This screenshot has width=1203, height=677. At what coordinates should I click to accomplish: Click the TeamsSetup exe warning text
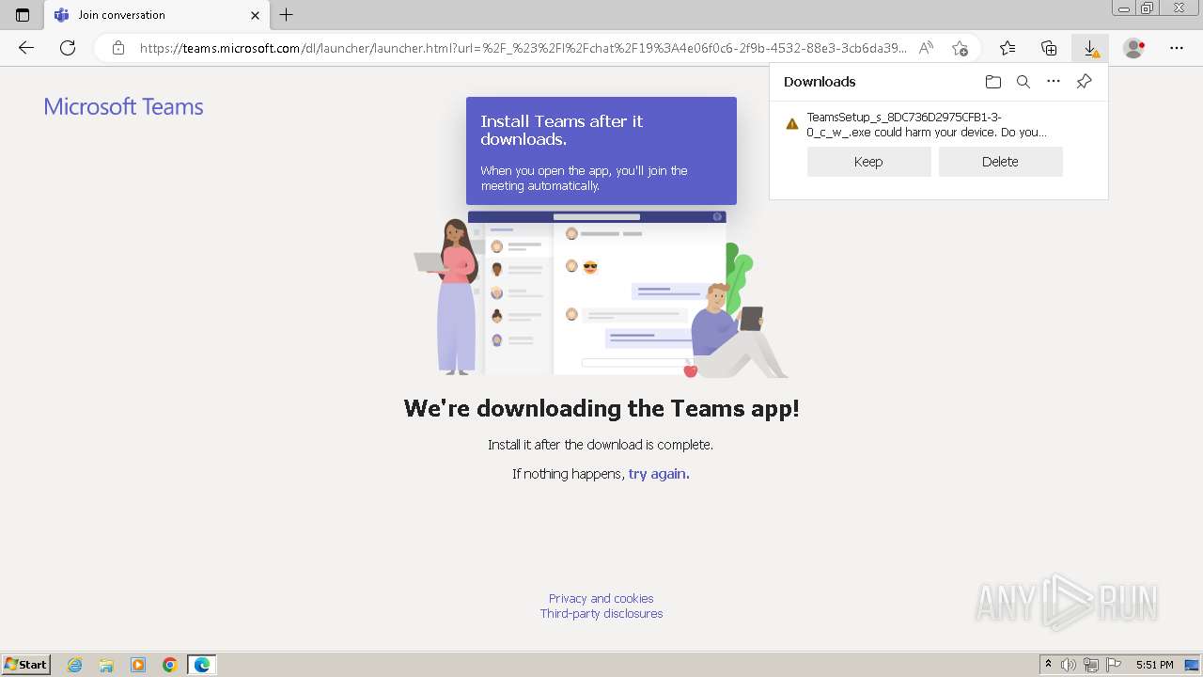[x=927, y=125]
